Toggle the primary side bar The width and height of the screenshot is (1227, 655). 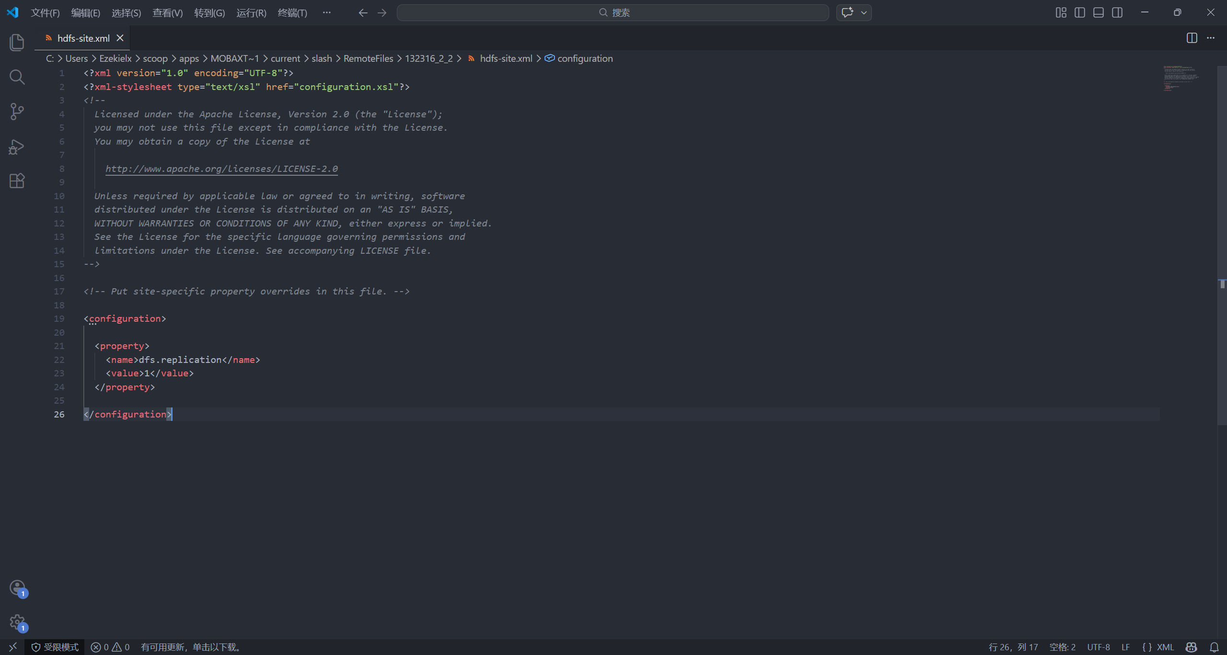pyautogui.click(x=1080, y=12)
